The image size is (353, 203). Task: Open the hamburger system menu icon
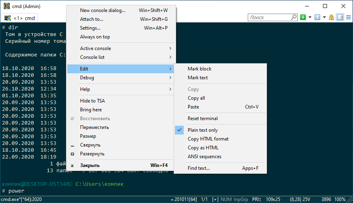pyautogui.click(x=348, y=18)
